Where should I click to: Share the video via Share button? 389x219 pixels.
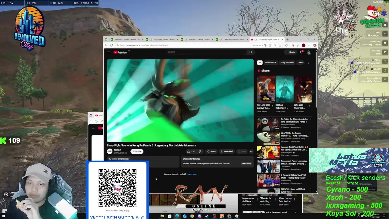211,151
